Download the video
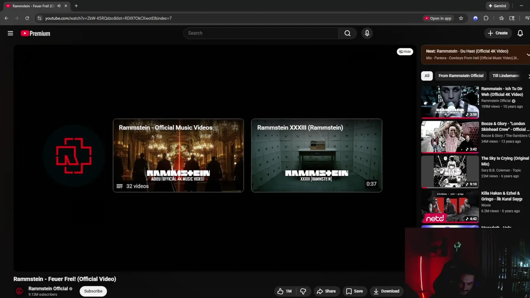The image size is (530, 298). (x=386, y=291)
